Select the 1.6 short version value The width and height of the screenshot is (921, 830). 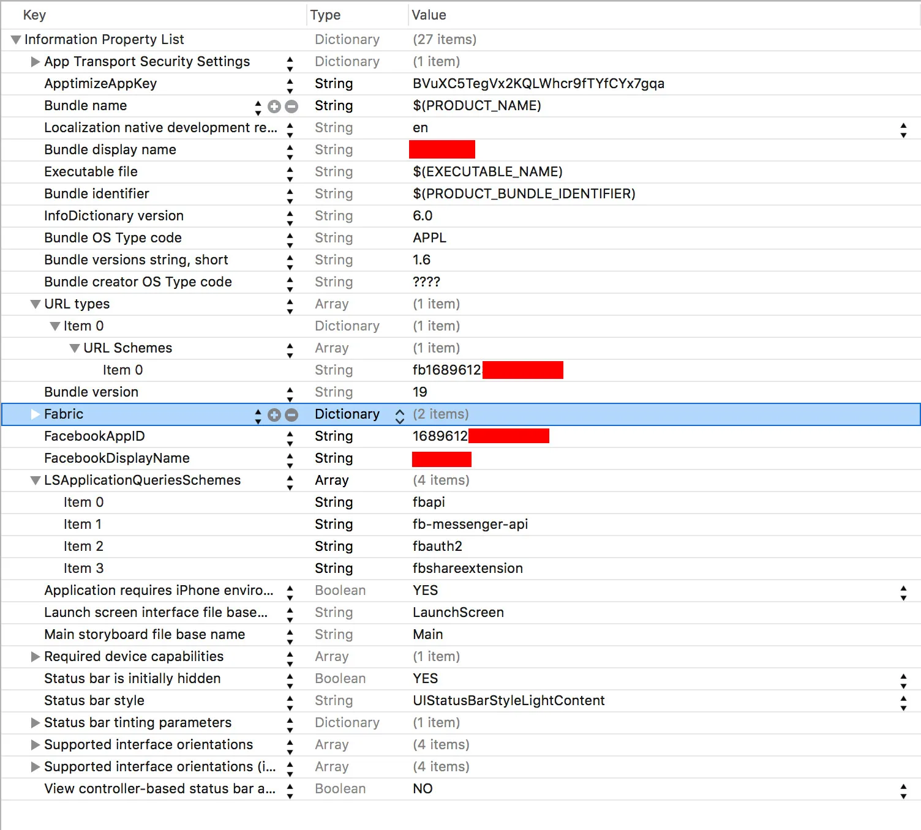tap(421, 260)
